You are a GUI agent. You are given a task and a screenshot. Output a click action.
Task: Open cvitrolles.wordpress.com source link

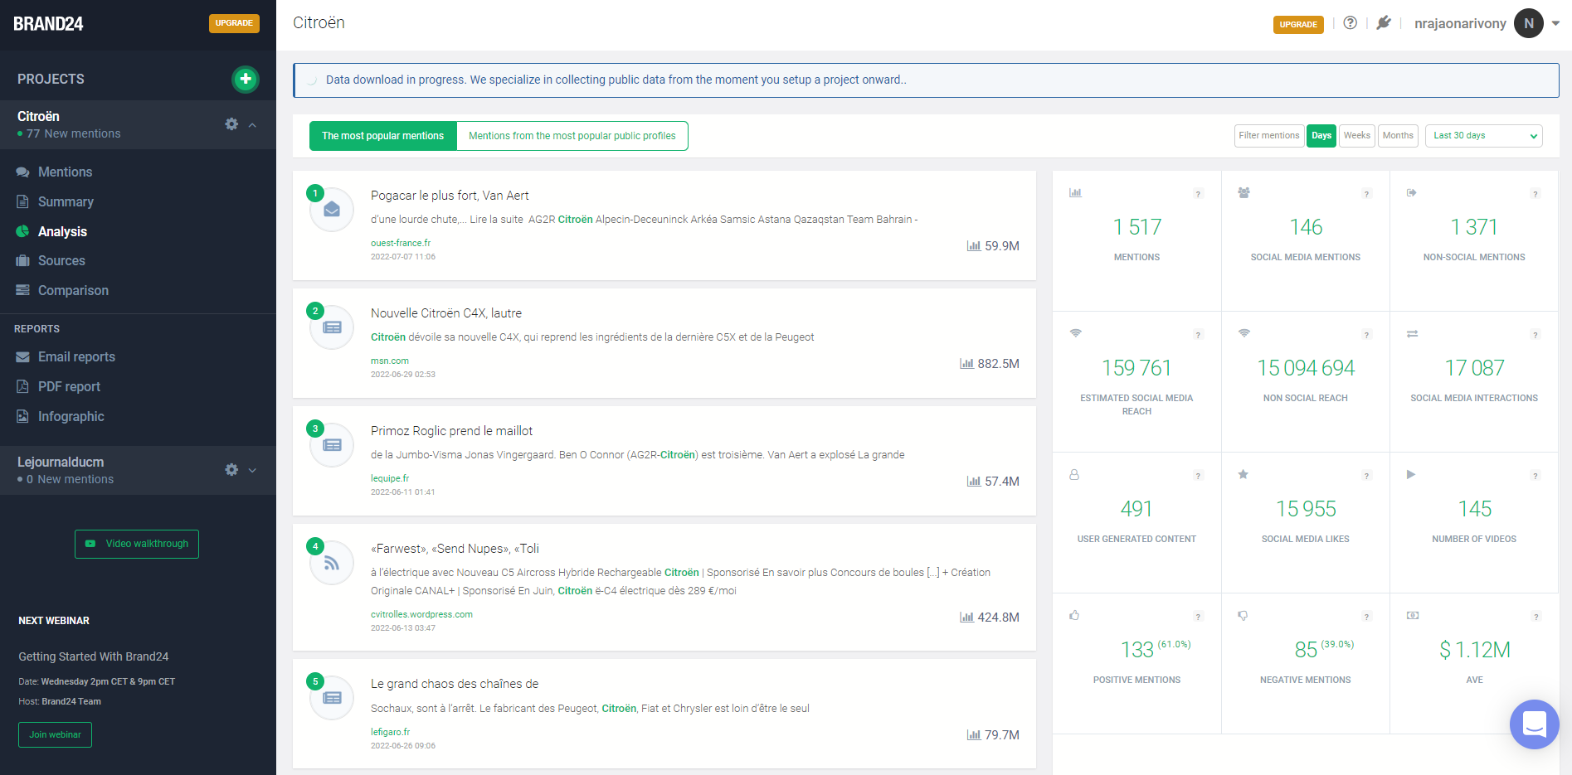click(x=421, y=614)
